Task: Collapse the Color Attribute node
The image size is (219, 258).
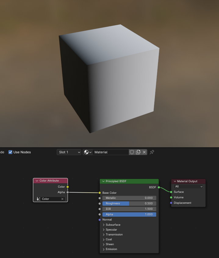Action: pos(37,181)
